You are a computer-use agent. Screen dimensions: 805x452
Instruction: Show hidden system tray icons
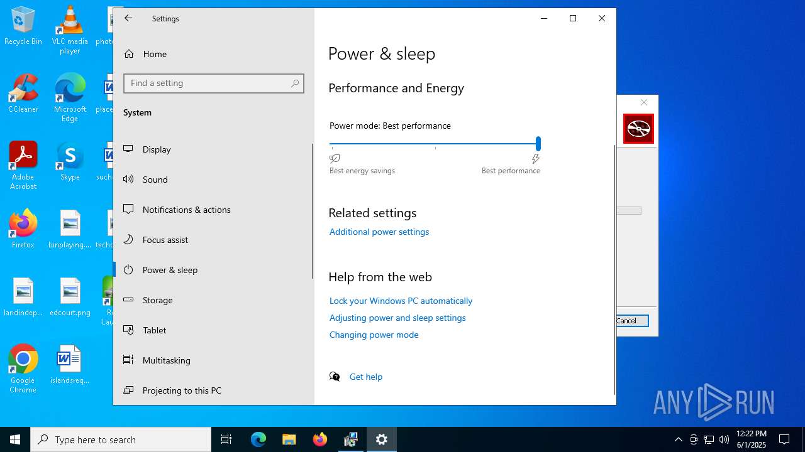click(x=678, y=439)
